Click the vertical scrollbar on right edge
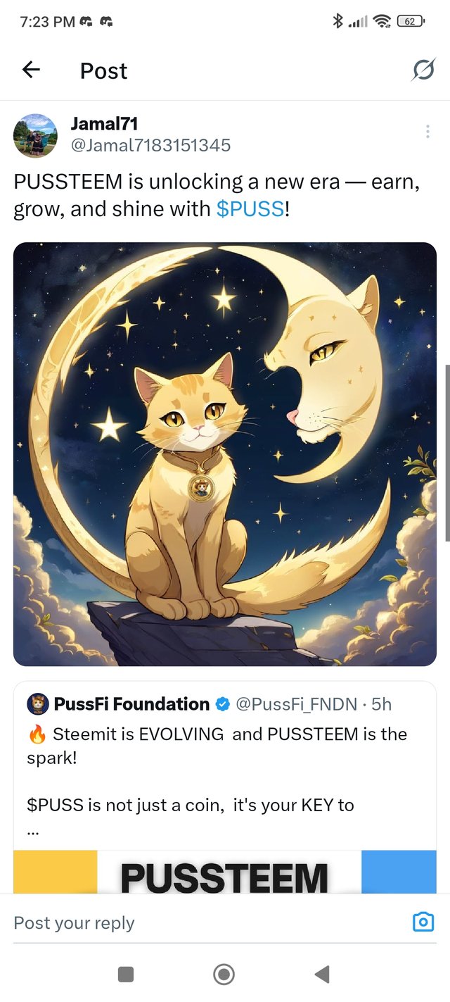450x1002 pixels. click(447, 453)
